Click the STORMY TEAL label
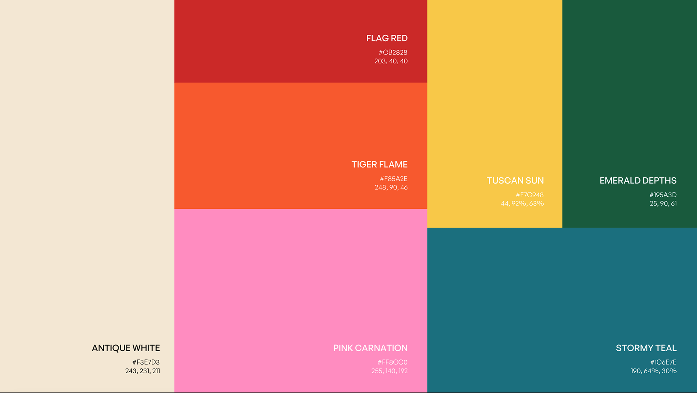This screenshot has width=697, height=393. [x=646, y=348]
